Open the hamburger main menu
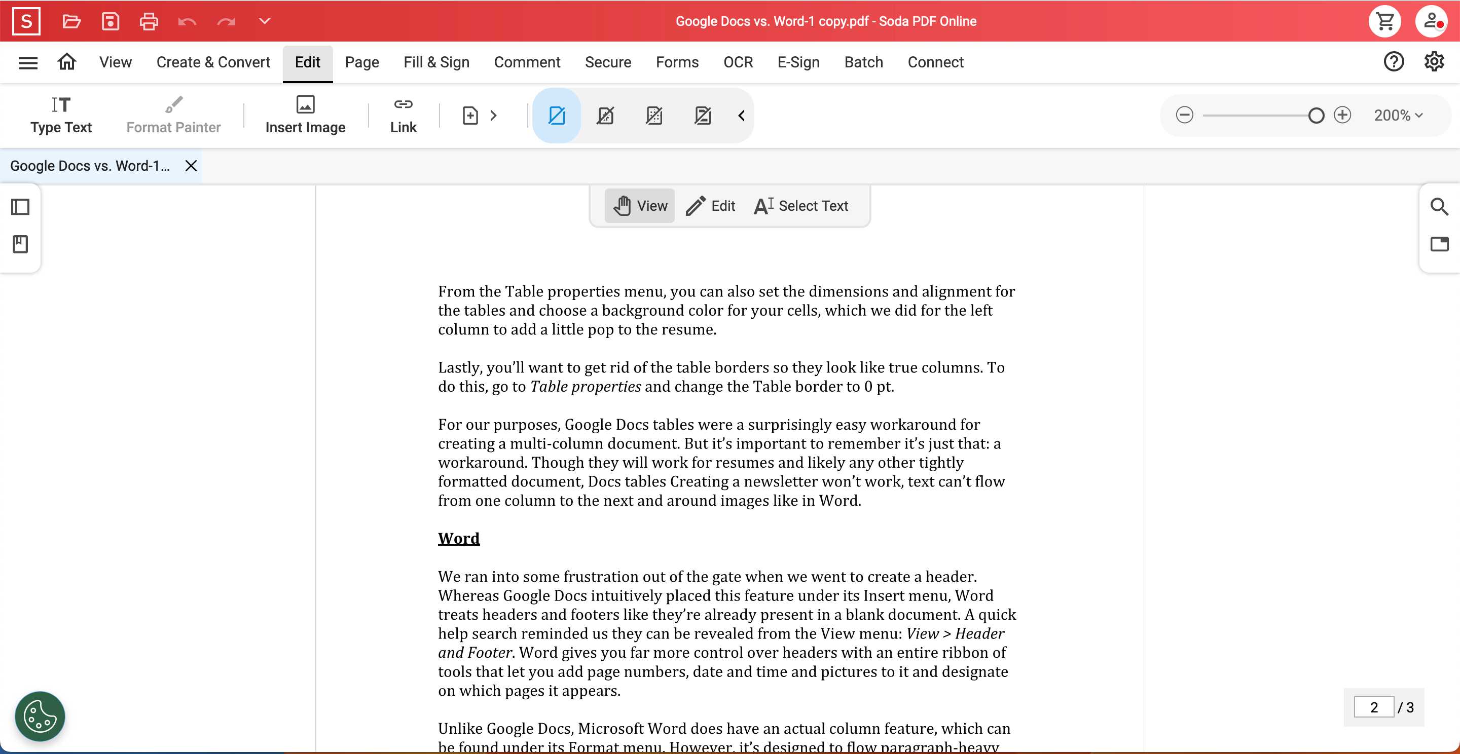The width and height of the screenshot is (1460, 754). [x=28, y=62]
